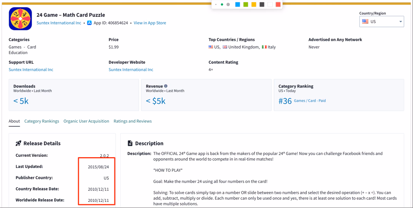Switch to the About tab
The image size is (413, 208).
click(x=14, y=121)
